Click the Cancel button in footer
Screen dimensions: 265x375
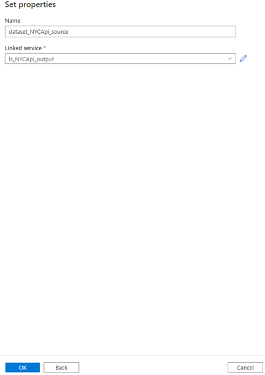pyautogui.click(x=245, y=368)
